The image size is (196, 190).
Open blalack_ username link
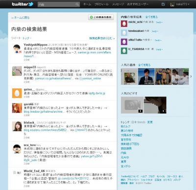29,122
